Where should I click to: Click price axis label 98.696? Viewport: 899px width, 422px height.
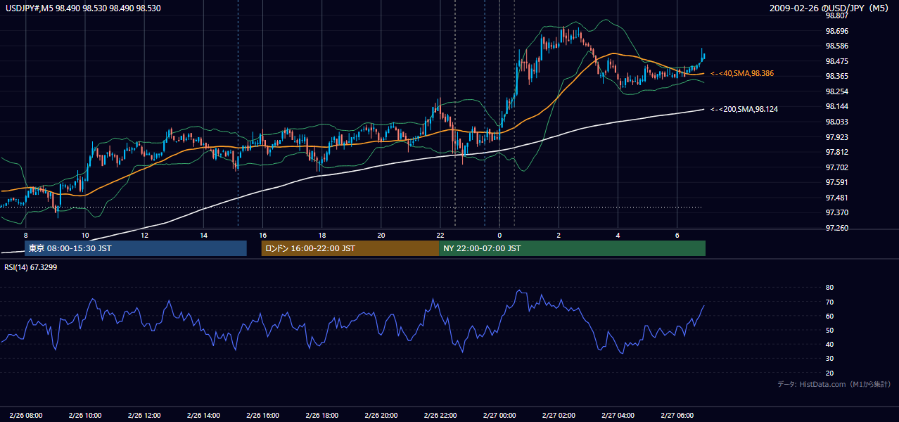click(837, 31)
